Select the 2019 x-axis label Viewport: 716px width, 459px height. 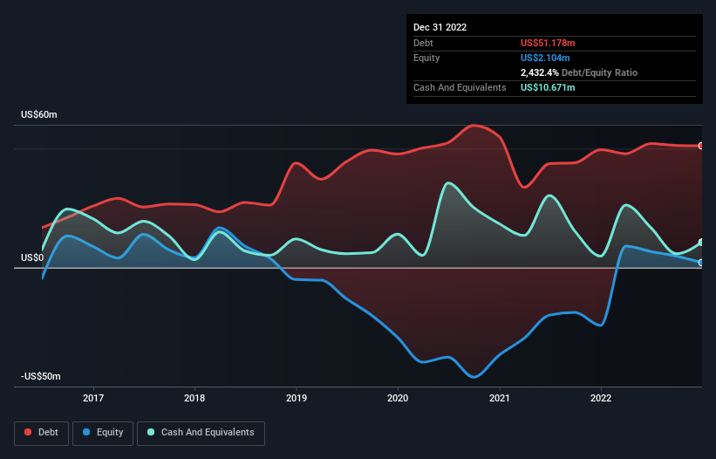point(297,398)
